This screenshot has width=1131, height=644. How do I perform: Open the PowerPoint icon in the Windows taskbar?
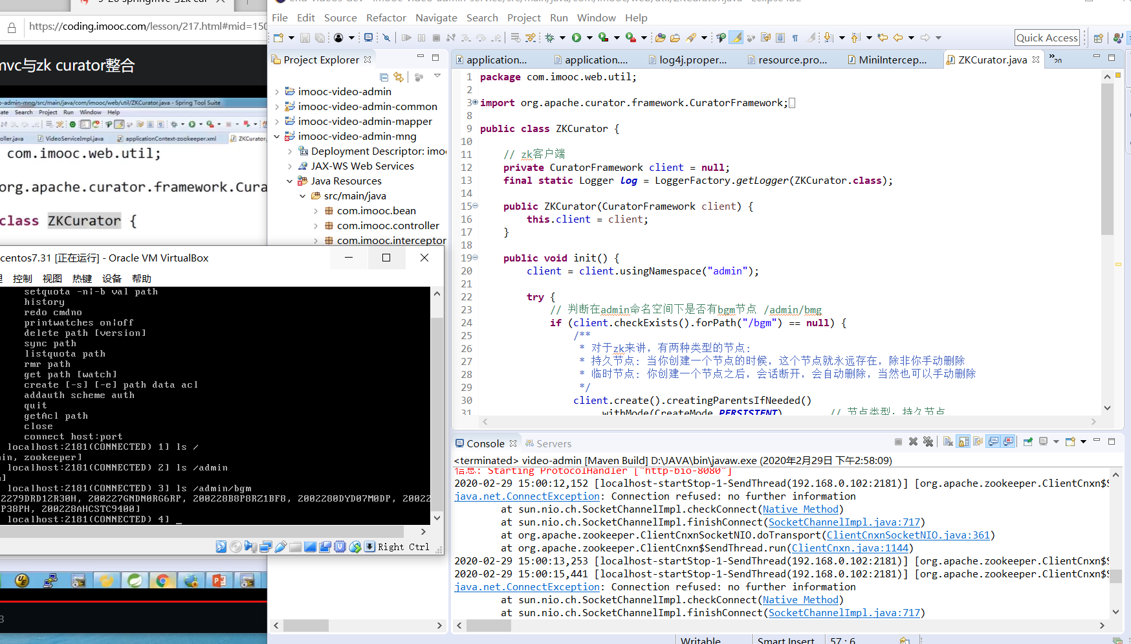(x=219, y=580)
